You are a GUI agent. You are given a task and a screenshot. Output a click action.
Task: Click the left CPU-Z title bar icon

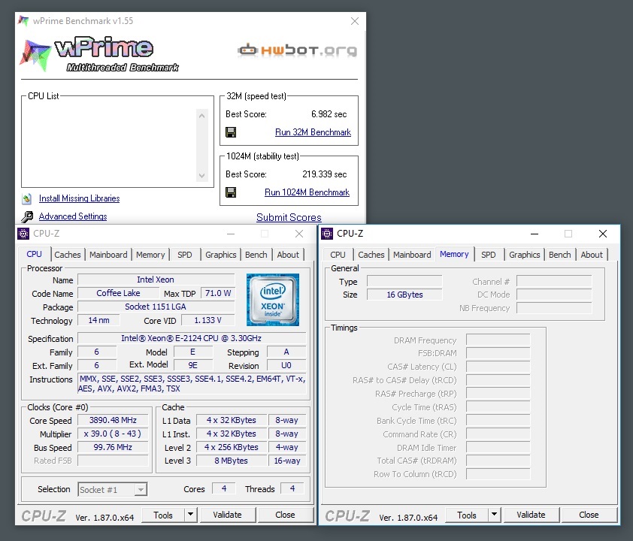[x=23, y=234]
